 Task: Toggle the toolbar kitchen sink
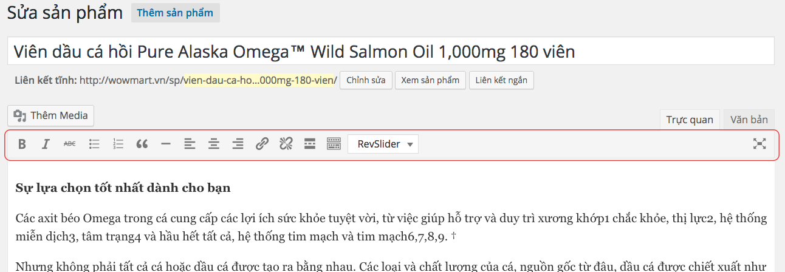[334, 144]
